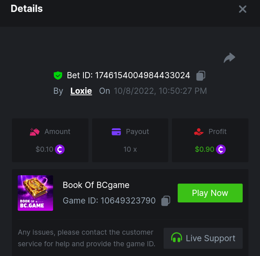Screen dimensions: 260x256
Task: Click the green $0.90 profit amount
Action: [204, 149]
